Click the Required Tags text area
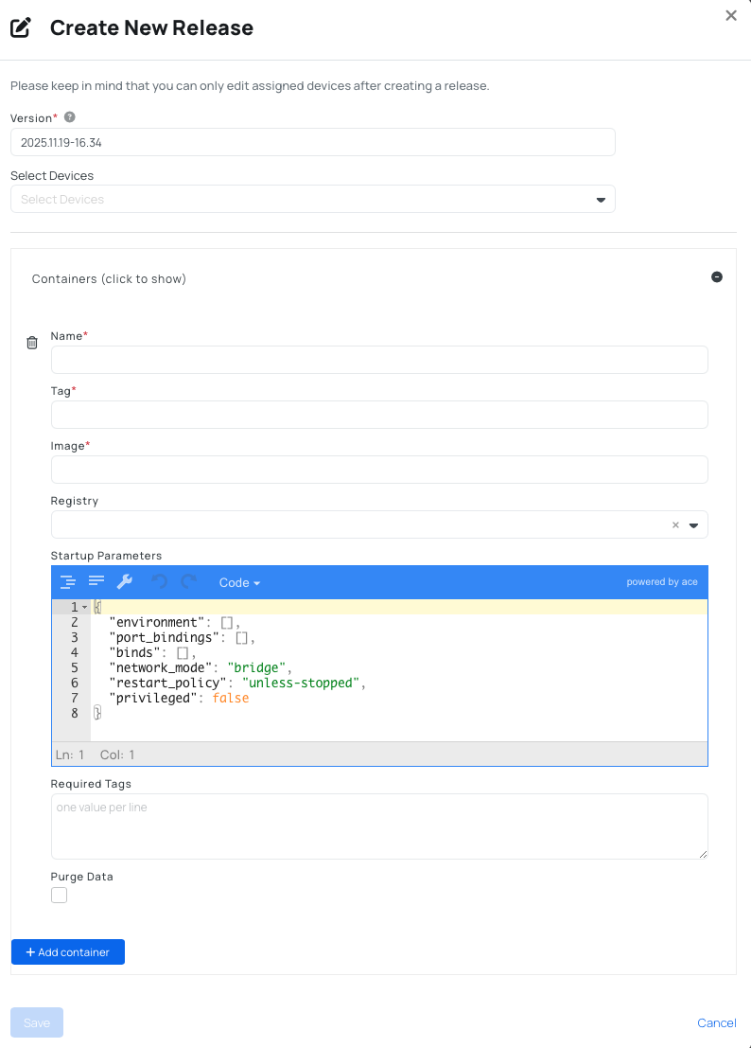The width and height of the screenshot is (751, 1048). click(378, 825)
